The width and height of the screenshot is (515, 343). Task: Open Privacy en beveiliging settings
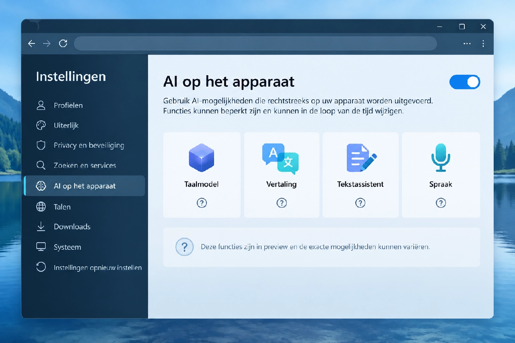(x=84, y=145)
